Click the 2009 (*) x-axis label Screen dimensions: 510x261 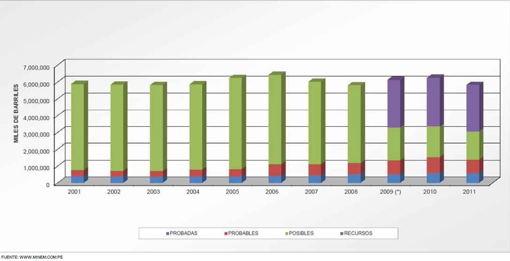pos(394,192)
